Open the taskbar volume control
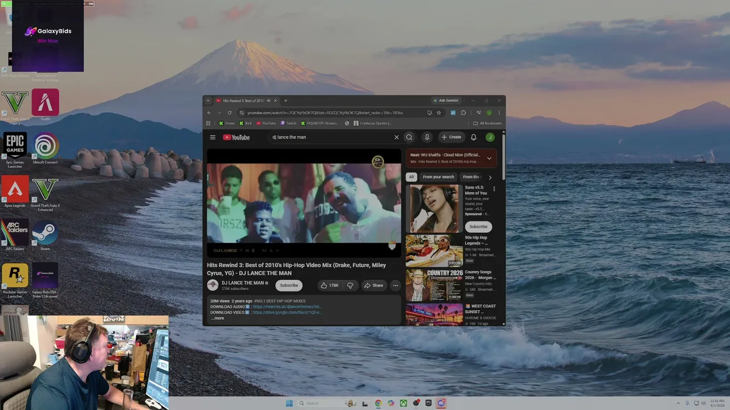The height and width of the screenshot is (410, 730). click(x=703, y=403)
